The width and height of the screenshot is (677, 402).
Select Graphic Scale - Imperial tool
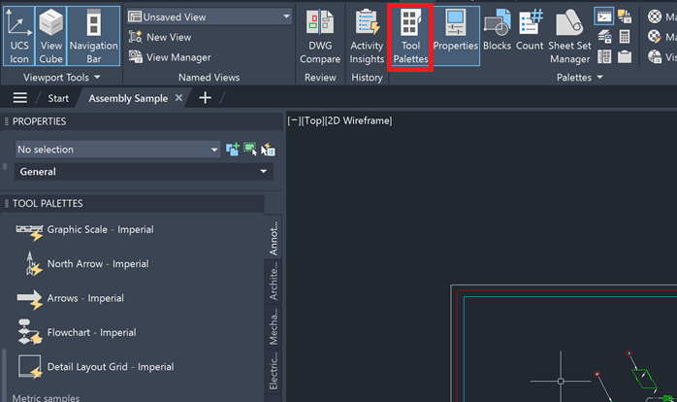(84, 229)
